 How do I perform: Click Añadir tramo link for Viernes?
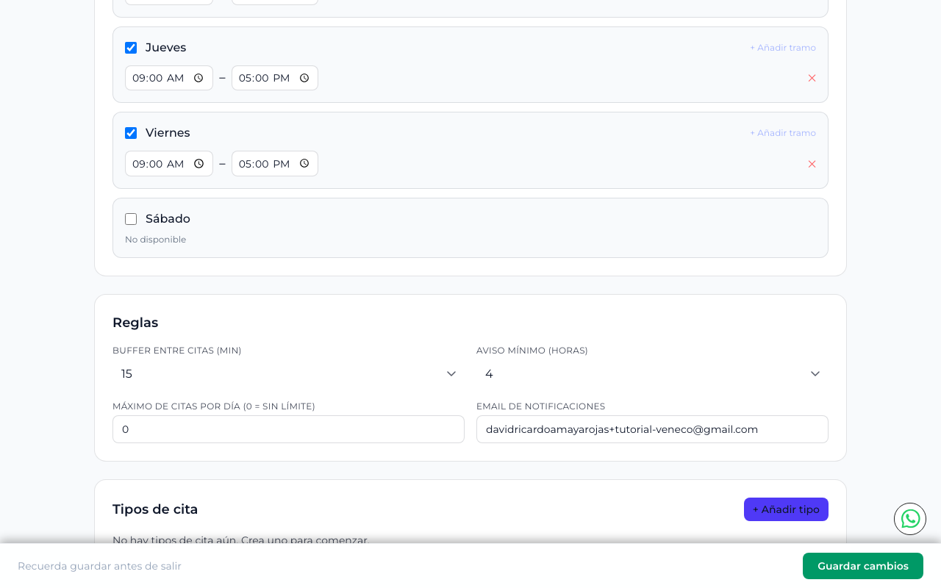click(782, 133)
